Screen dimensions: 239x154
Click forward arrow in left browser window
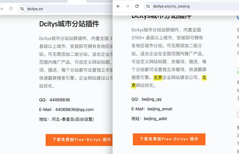pyautogui.click(x=2, y=9)
